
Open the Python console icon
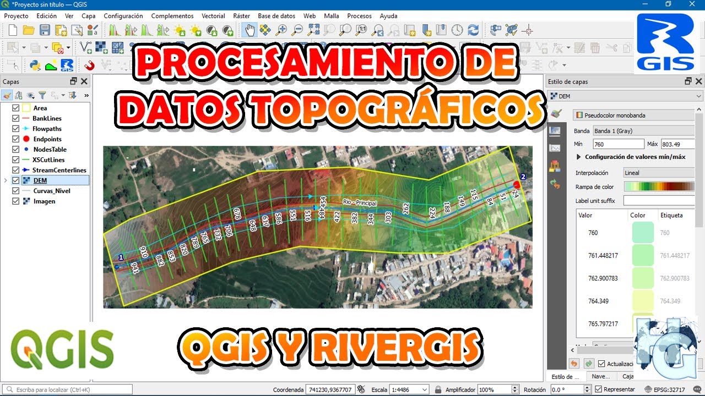(35, 65)
